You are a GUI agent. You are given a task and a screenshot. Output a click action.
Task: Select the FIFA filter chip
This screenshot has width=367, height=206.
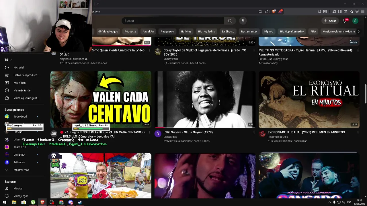tap(313, 31)
